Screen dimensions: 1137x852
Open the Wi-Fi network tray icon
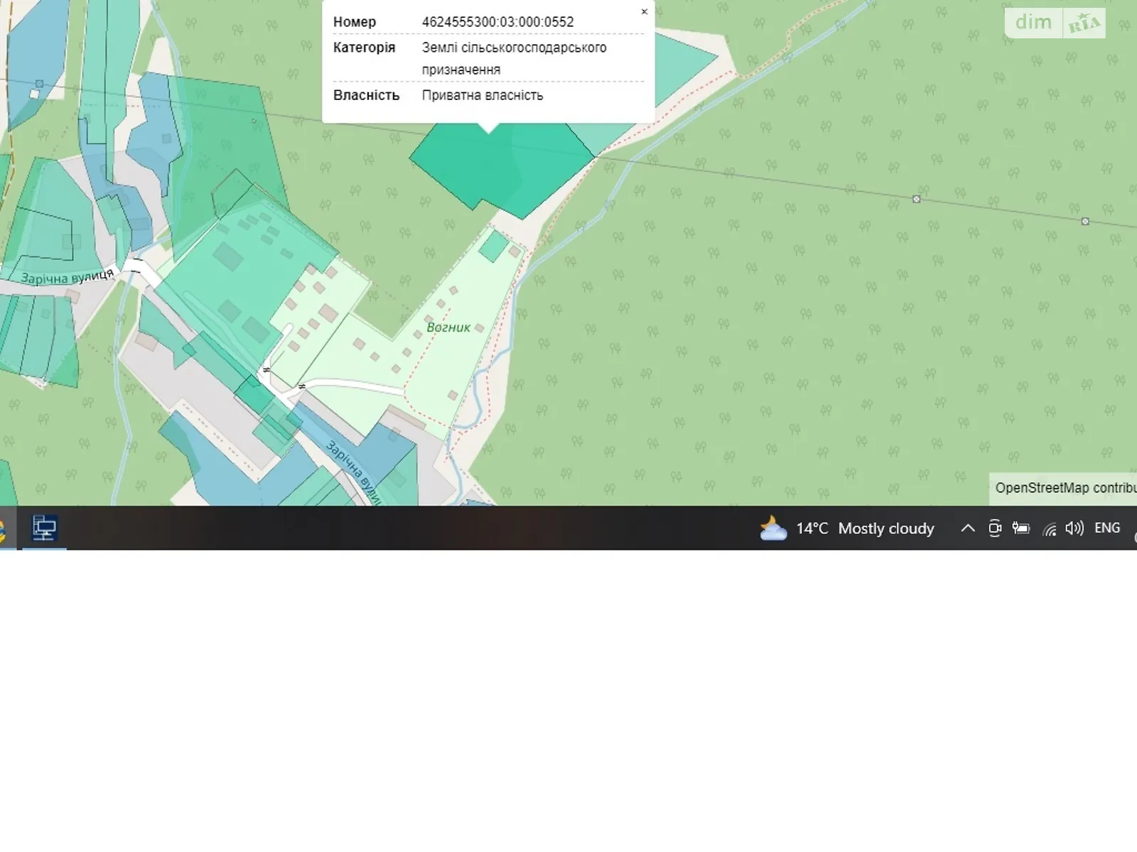point(1050,529)
